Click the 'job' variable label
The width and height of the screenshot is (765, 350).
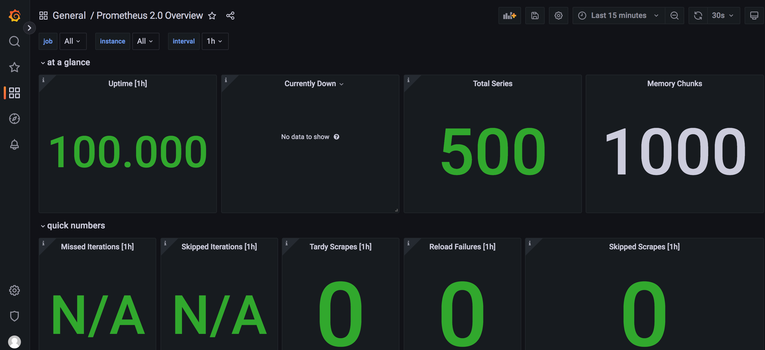[x=48, y=41]
